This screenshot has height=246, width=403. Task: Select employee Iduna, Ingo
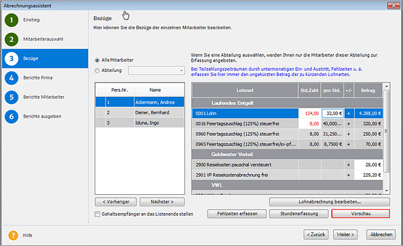(140, 123)
